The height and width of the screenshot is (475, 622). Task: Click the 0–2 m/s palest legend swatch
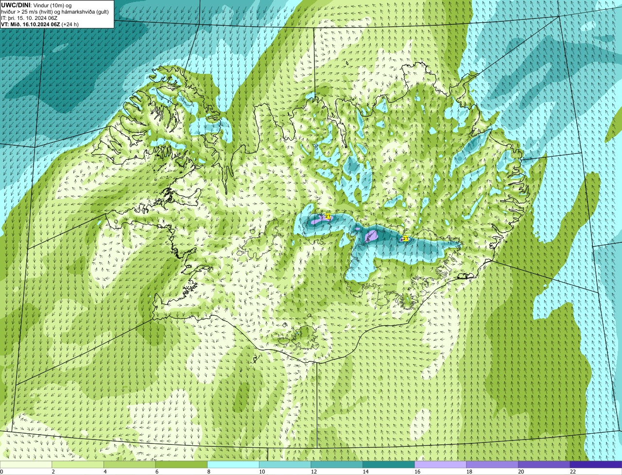pyautogui.click(x=26, y=465)
